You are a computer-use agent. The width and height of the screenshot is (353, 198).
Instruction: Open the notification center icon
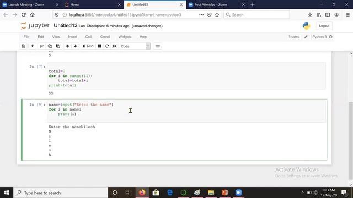tap(344, 193)
